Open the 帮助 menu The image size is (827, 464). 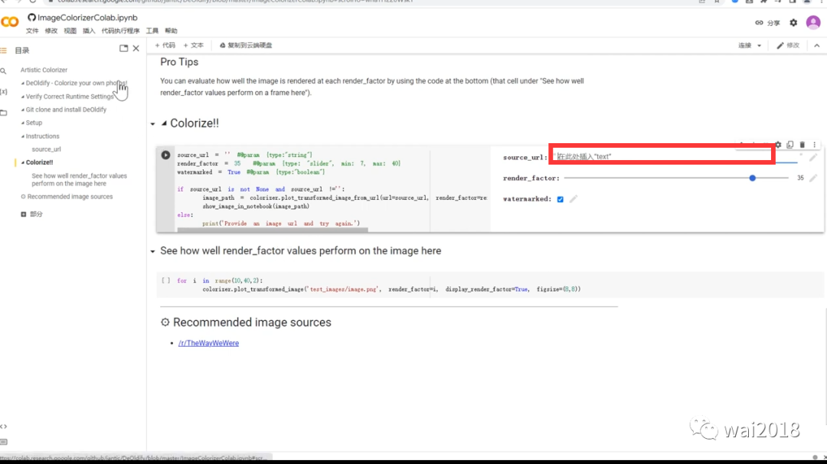click(x=172, y=31)
